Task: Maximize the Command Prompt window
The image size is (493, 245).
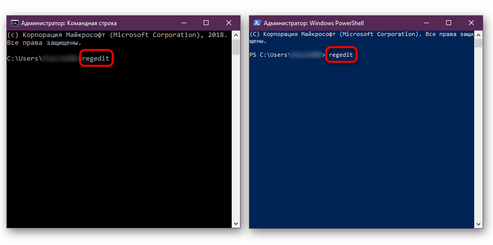Action: click(x=206, y=23)
